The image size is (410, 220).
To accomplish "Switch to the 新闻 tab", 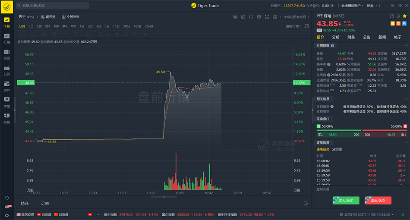I will (x=382, y=37).
